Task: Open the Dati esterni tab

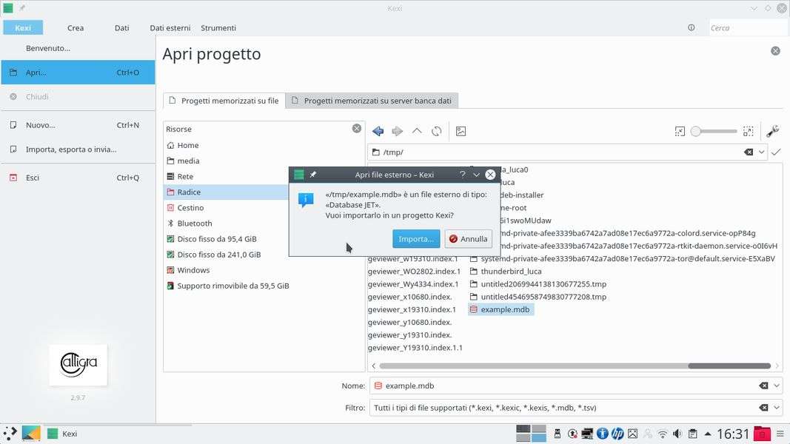Action: click(170, 27)
